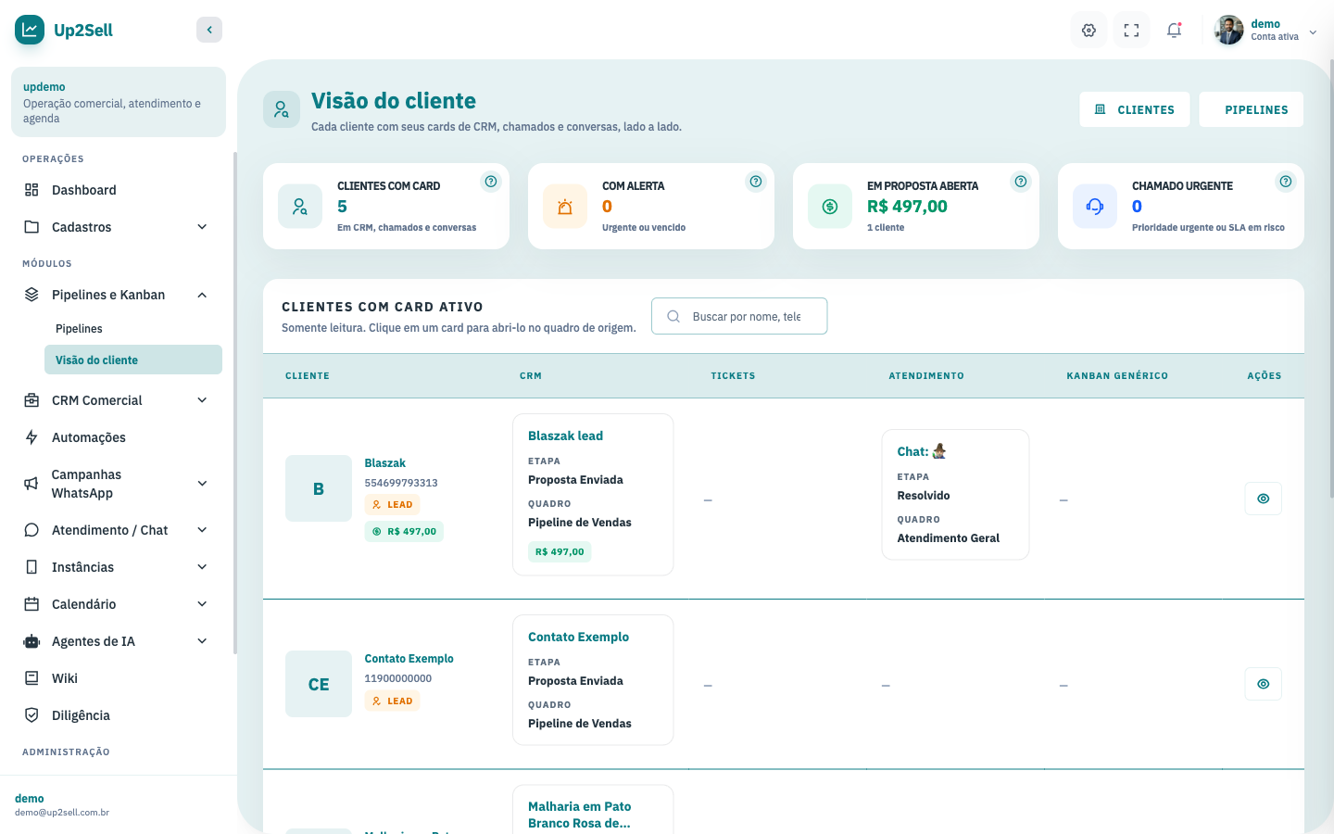This screenshot has width=1334, height=834.
Task: View Contato Exemplo details via eye icon
Action: click(x=1264, y=684)
